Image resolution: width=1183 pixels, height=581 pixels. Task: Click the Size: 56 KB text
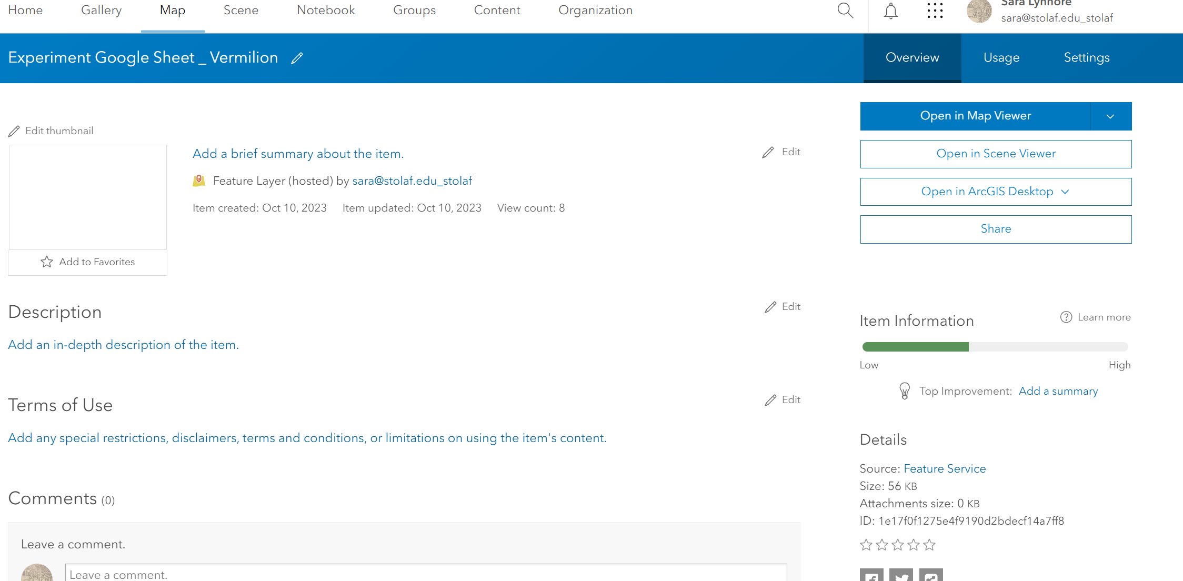pyautogui.click(x=888, y=486)
